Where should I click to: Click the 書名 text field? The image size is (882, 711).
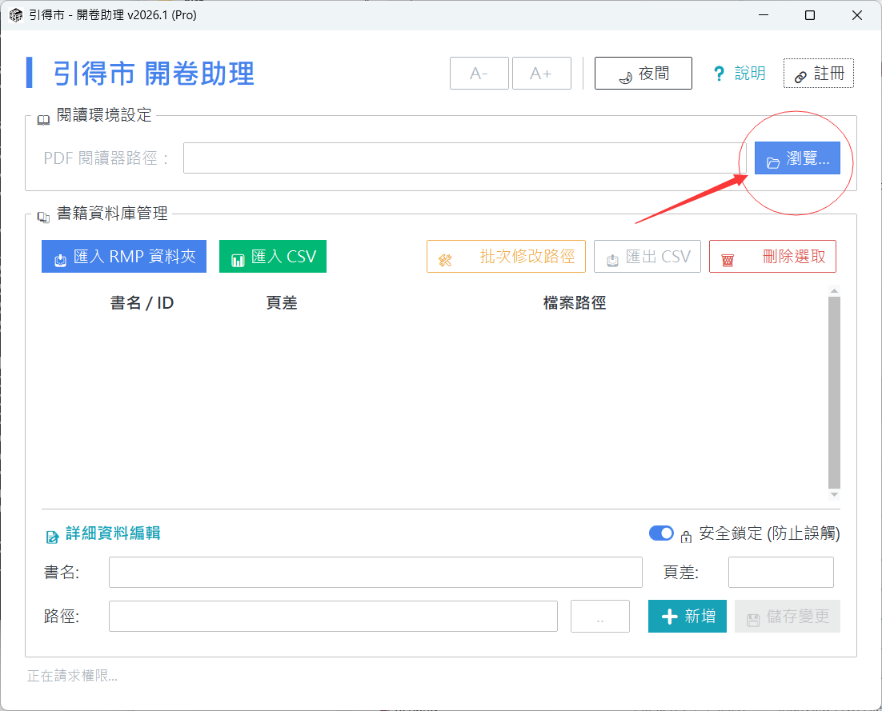click(x=375, y=573)
